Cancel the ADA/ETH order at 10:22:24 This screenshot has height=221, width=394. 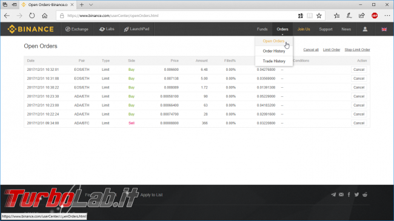(359, 114)
